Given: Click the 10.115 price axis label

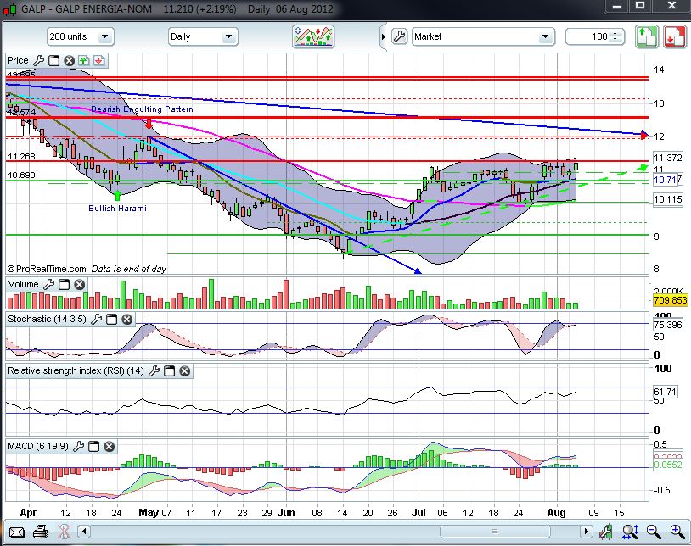Looking at the screenshot, I should (x=667, y=199).
